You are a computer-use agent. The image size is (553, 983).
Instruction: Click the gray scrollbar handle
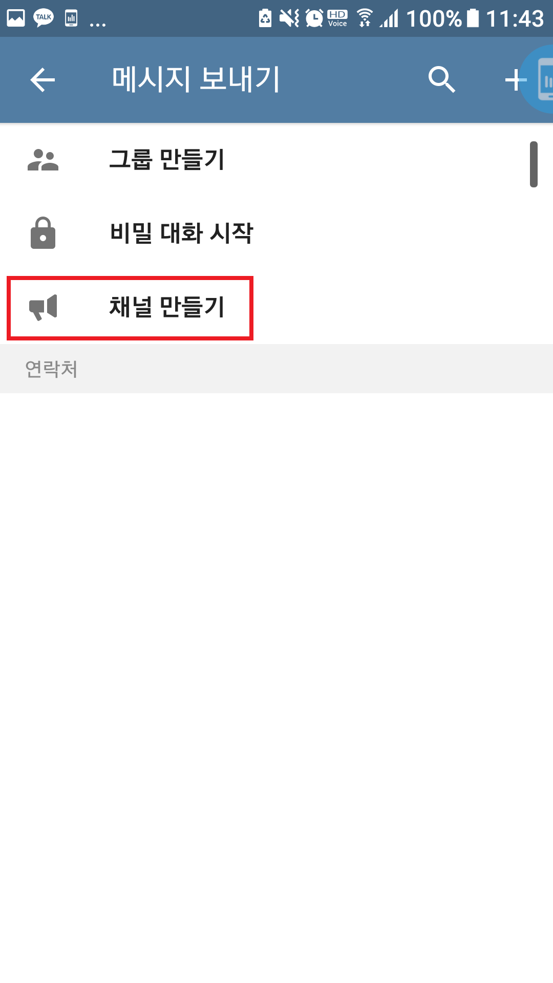[x=534, y=164]
